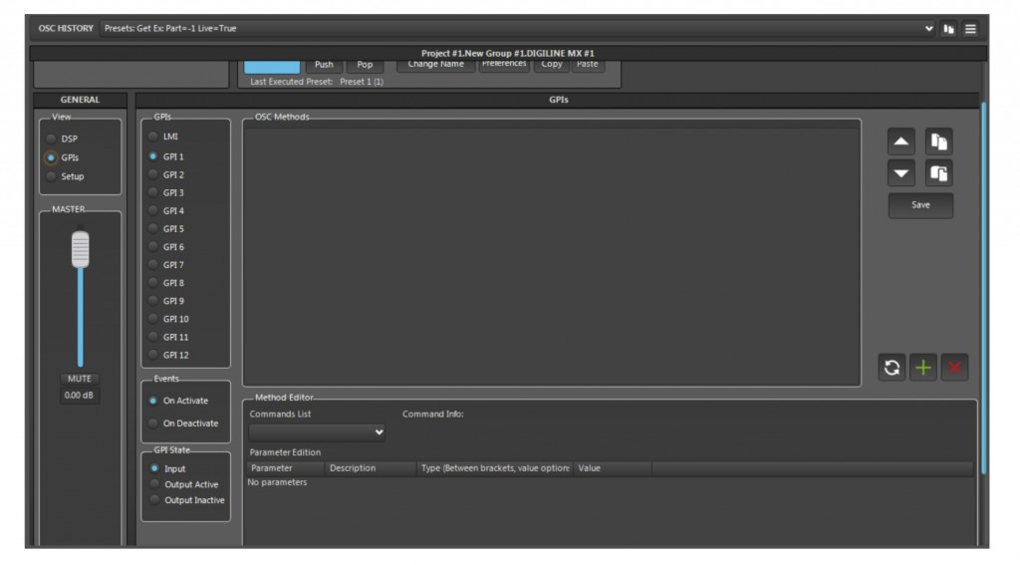Delete the OSC method with red X icon
Image resolution: width=1020 pixels, height=565 pixels.
(953, 368)
